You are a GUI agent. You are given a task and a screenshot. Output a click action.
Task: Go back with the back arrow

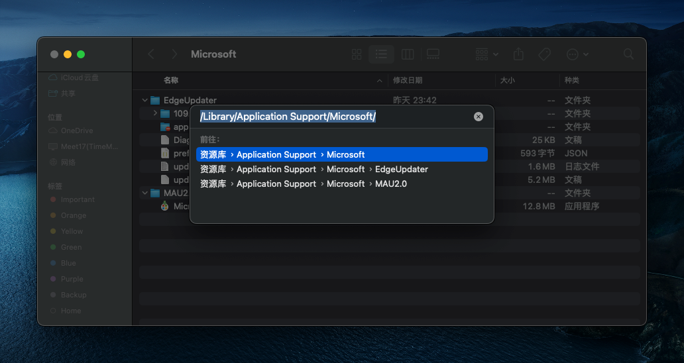pyautogui.click(x=151, y=54)
